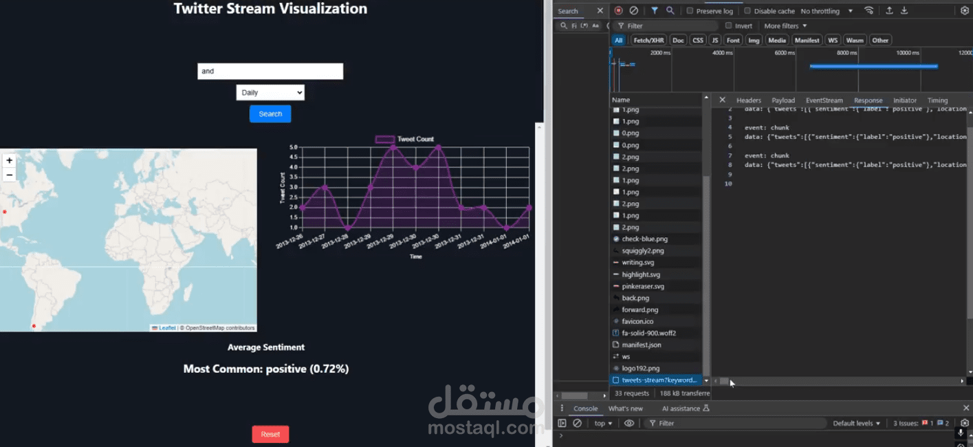Open network conditions wifi icon
The image size is (973, 447).
tap(869, 11)
